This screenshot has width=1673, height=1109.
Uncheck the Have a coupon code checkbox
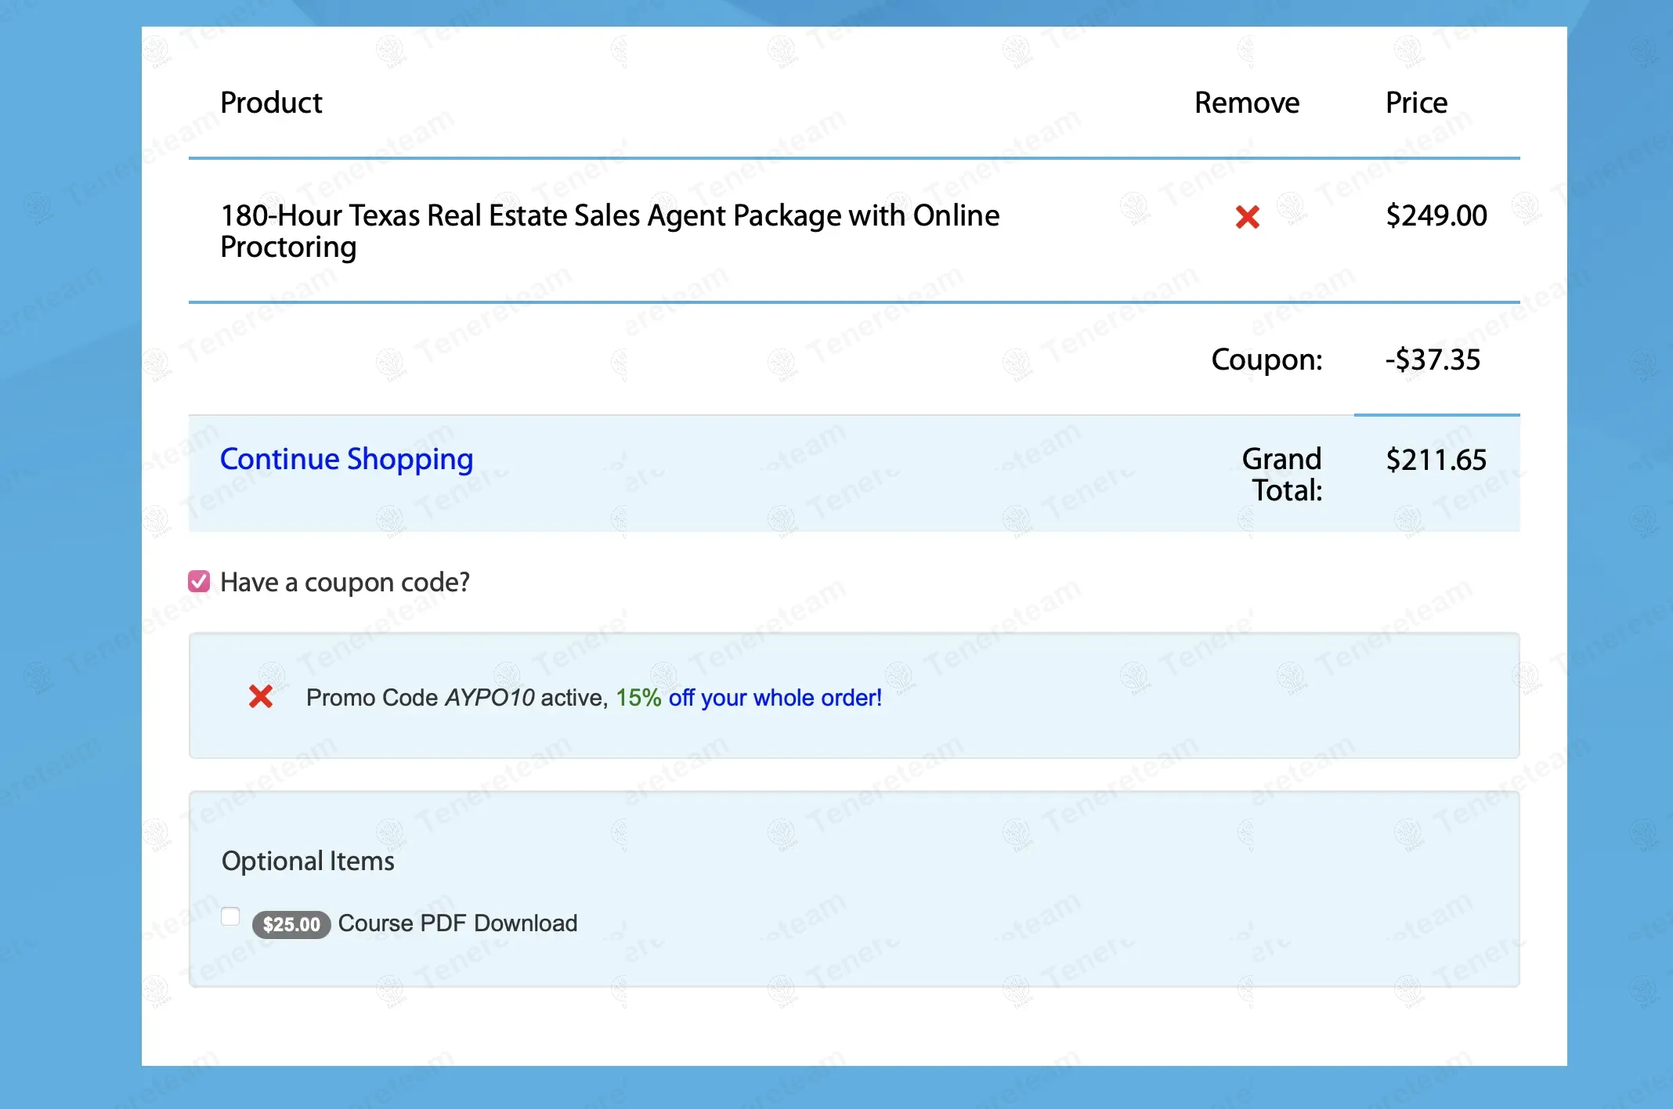pos(199,581)
